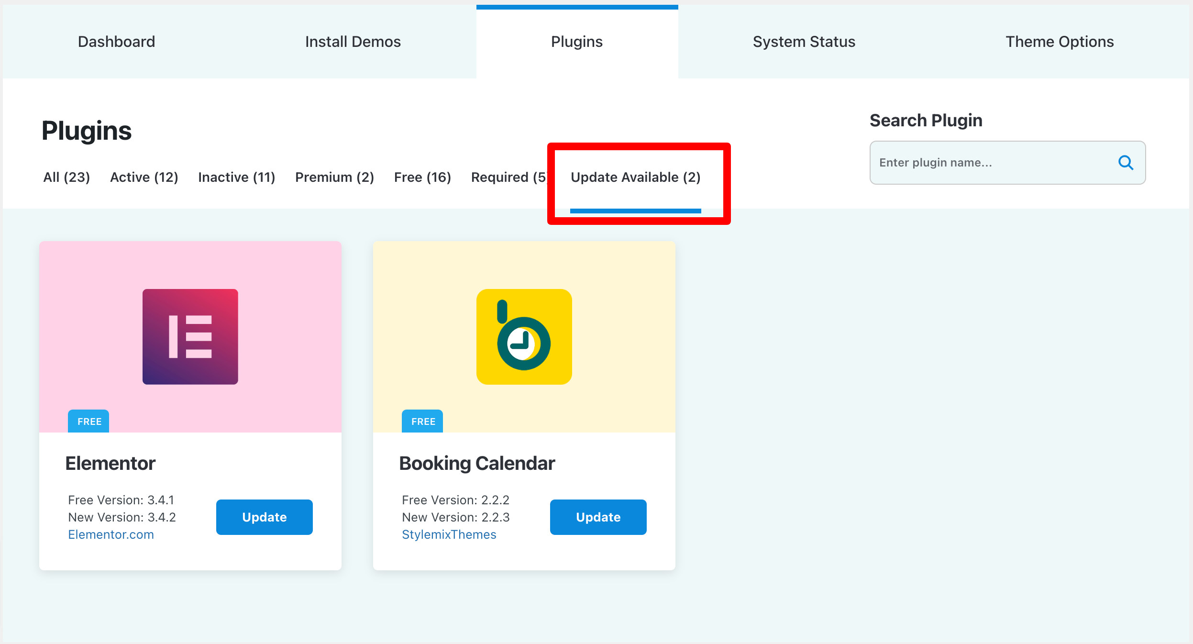
Task: Click Elementor New Version: 3.4.2 text
Action: (122, 517)
